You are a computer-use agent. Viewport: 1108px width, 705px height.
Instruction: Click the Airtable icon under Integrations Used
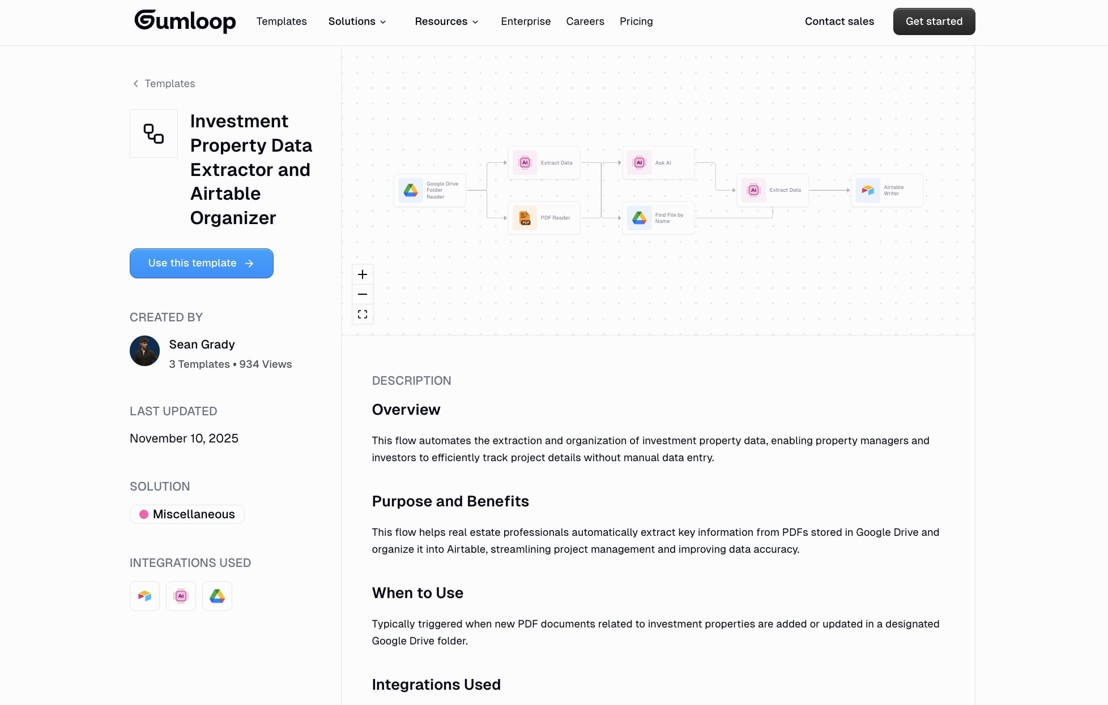144,596
